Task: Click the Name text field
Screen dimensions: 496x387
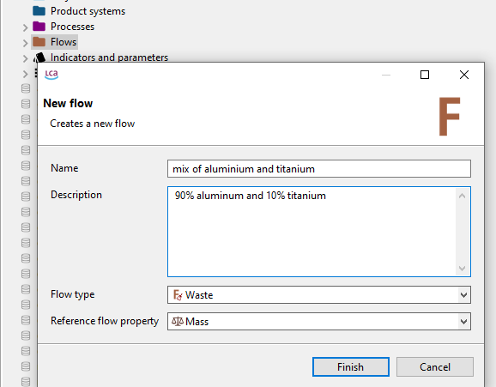Action: click(x=319, y=169)
